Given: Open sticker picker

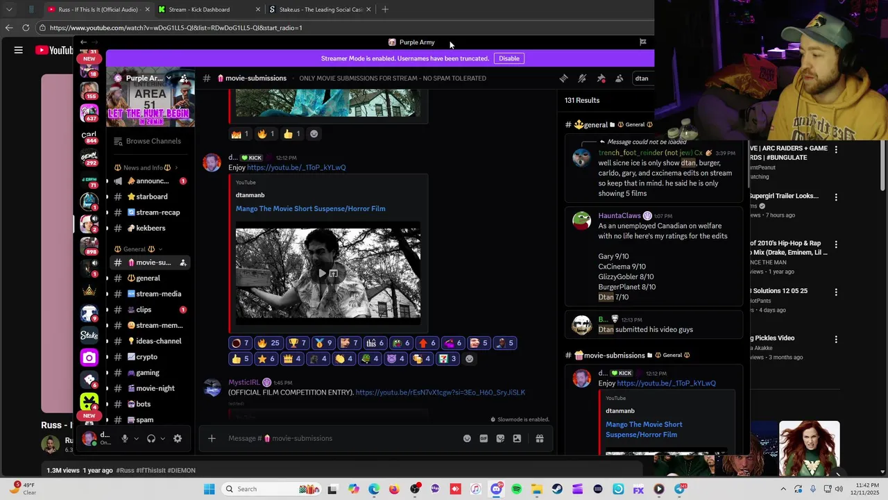Looking at the screenshot, I should pos(500,438).
